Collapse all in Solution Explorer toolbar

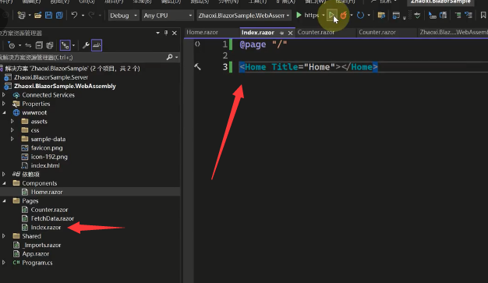tap(39, 45)
